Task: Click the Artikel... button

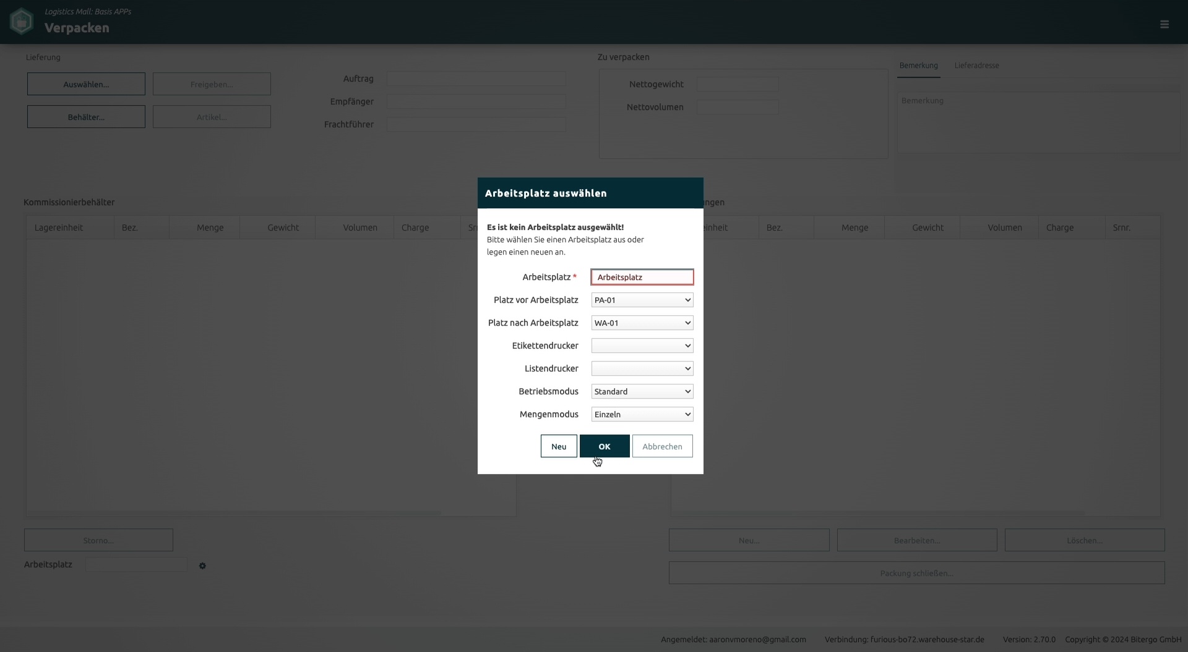Action: coord(212,117)
